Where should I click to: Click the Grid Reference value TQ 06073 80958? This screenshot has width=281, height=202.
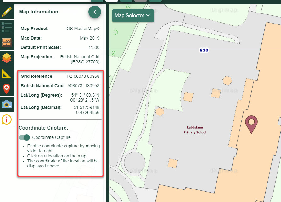[x=83, y=76]
